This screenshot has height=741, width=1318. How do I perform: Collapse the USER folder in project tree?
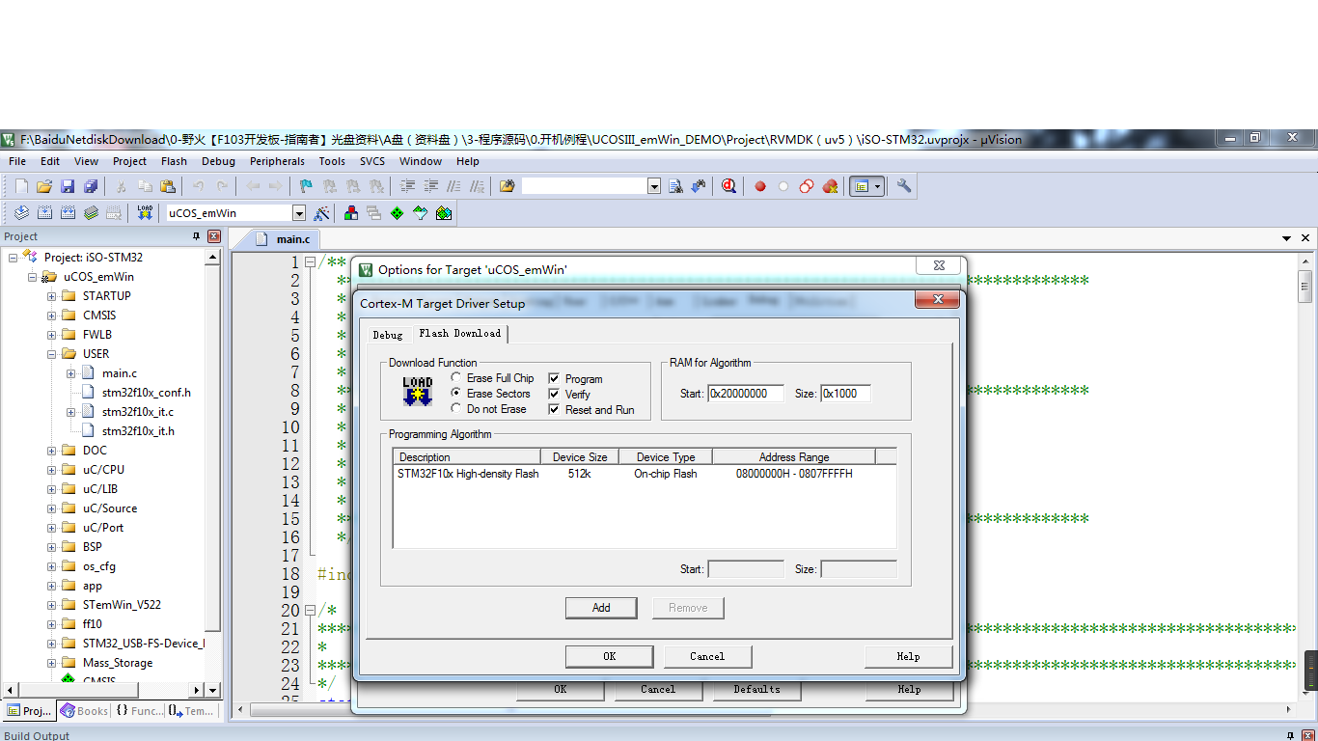tap(51, 354)
